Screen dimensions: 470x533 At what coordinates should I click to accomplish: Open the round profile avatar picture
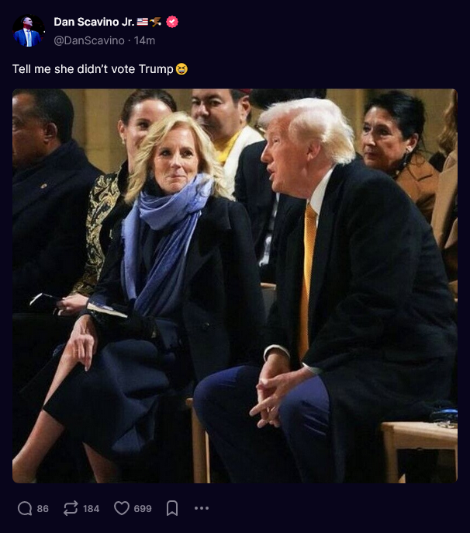[29, 30]
